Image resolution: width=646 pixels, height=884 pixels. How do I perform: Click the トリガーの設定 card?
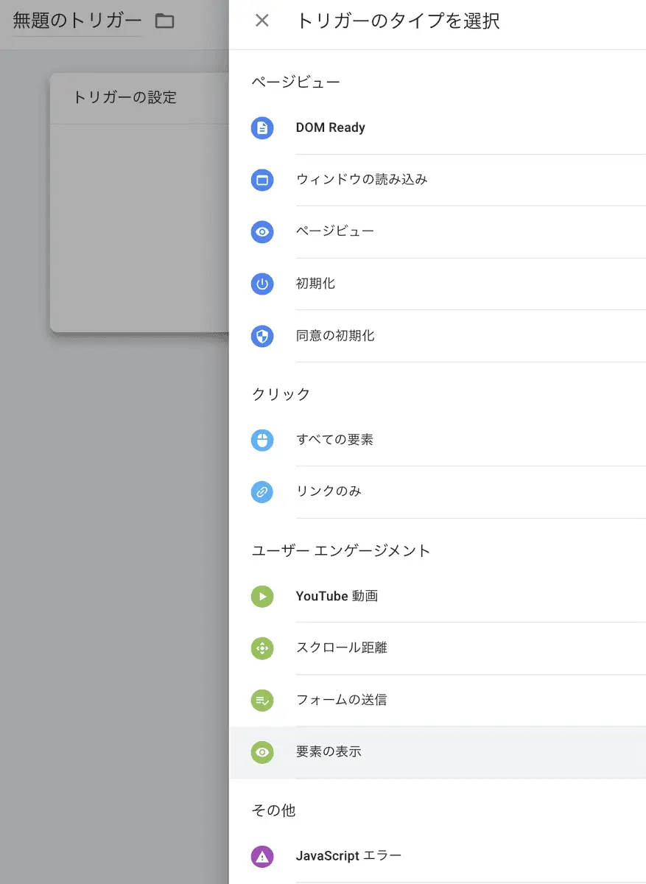pyautogui.click(x=140, y=203)
